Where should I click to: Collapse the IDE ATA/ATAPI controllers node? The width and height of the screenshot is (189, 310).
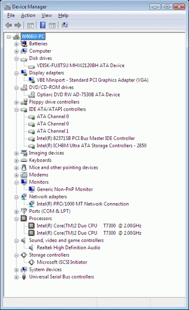click(x=17, y=110)
